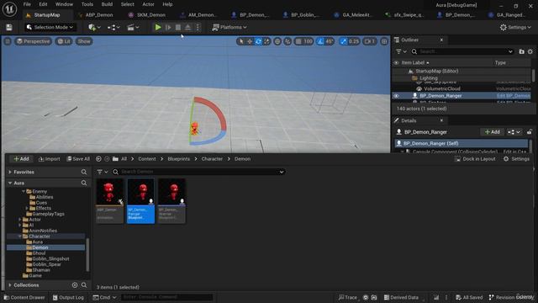Click the Outliner visibility column eye header
The image size is (538, 303).
coord(396,63)
